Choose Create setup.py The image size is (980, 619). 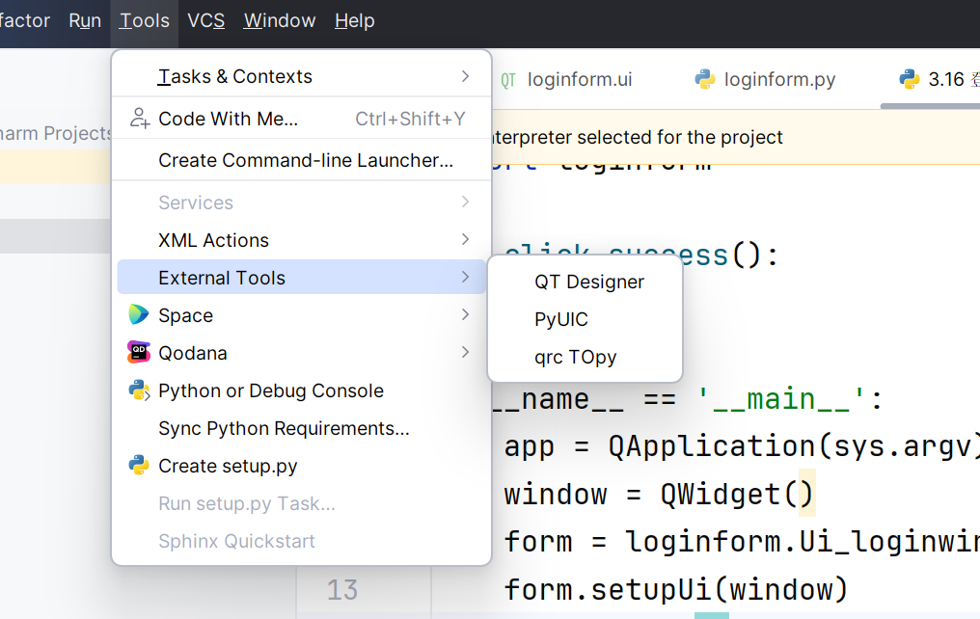(301, 466)
